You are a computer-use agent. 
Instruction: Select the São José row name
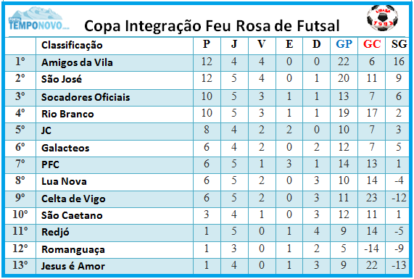click(x=62, y=79)
